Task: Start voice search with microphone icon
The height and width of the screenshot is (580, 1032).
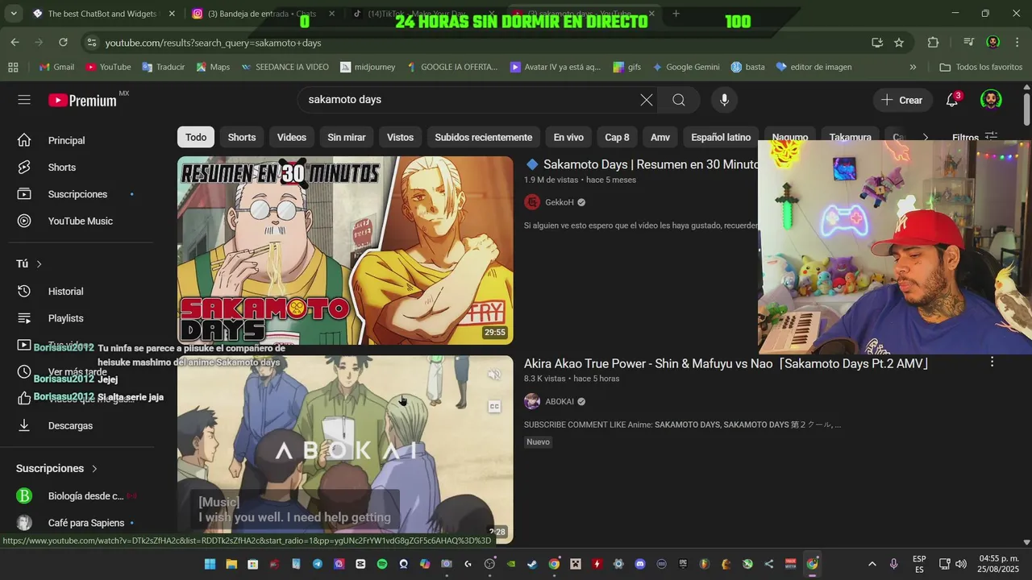Action: coord(724,100)
